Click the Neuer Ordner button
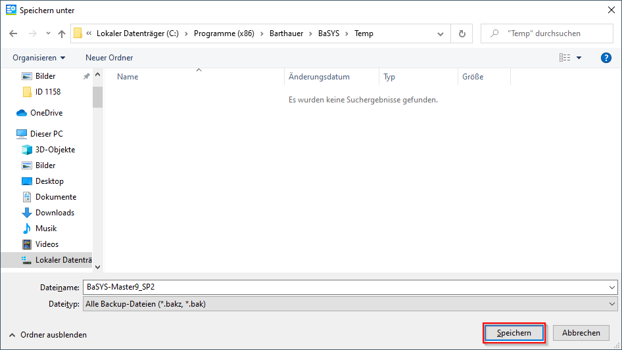Image resolution: width=622 pixels, height=350 pixels. (x=109, y=58)
